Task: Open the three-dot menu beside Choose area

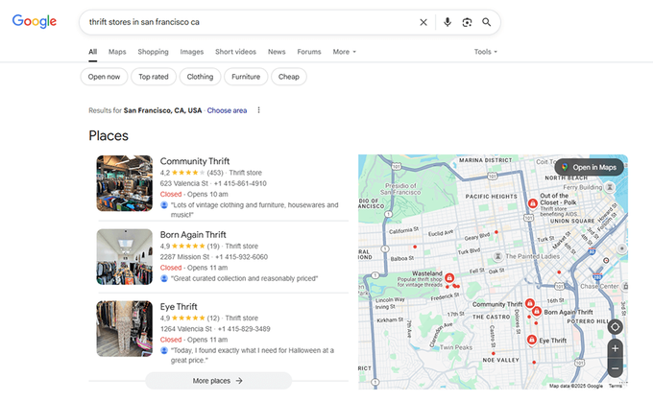Action: coord(258,110)
